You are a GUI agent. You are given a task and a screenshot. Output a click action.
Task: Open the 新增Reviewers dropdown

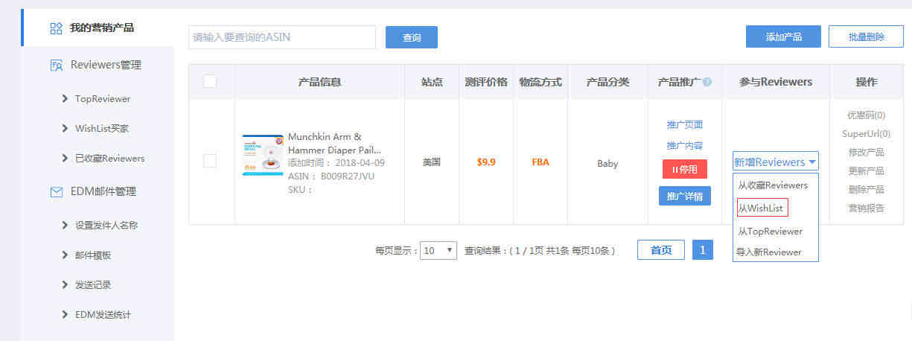[775, 162]
